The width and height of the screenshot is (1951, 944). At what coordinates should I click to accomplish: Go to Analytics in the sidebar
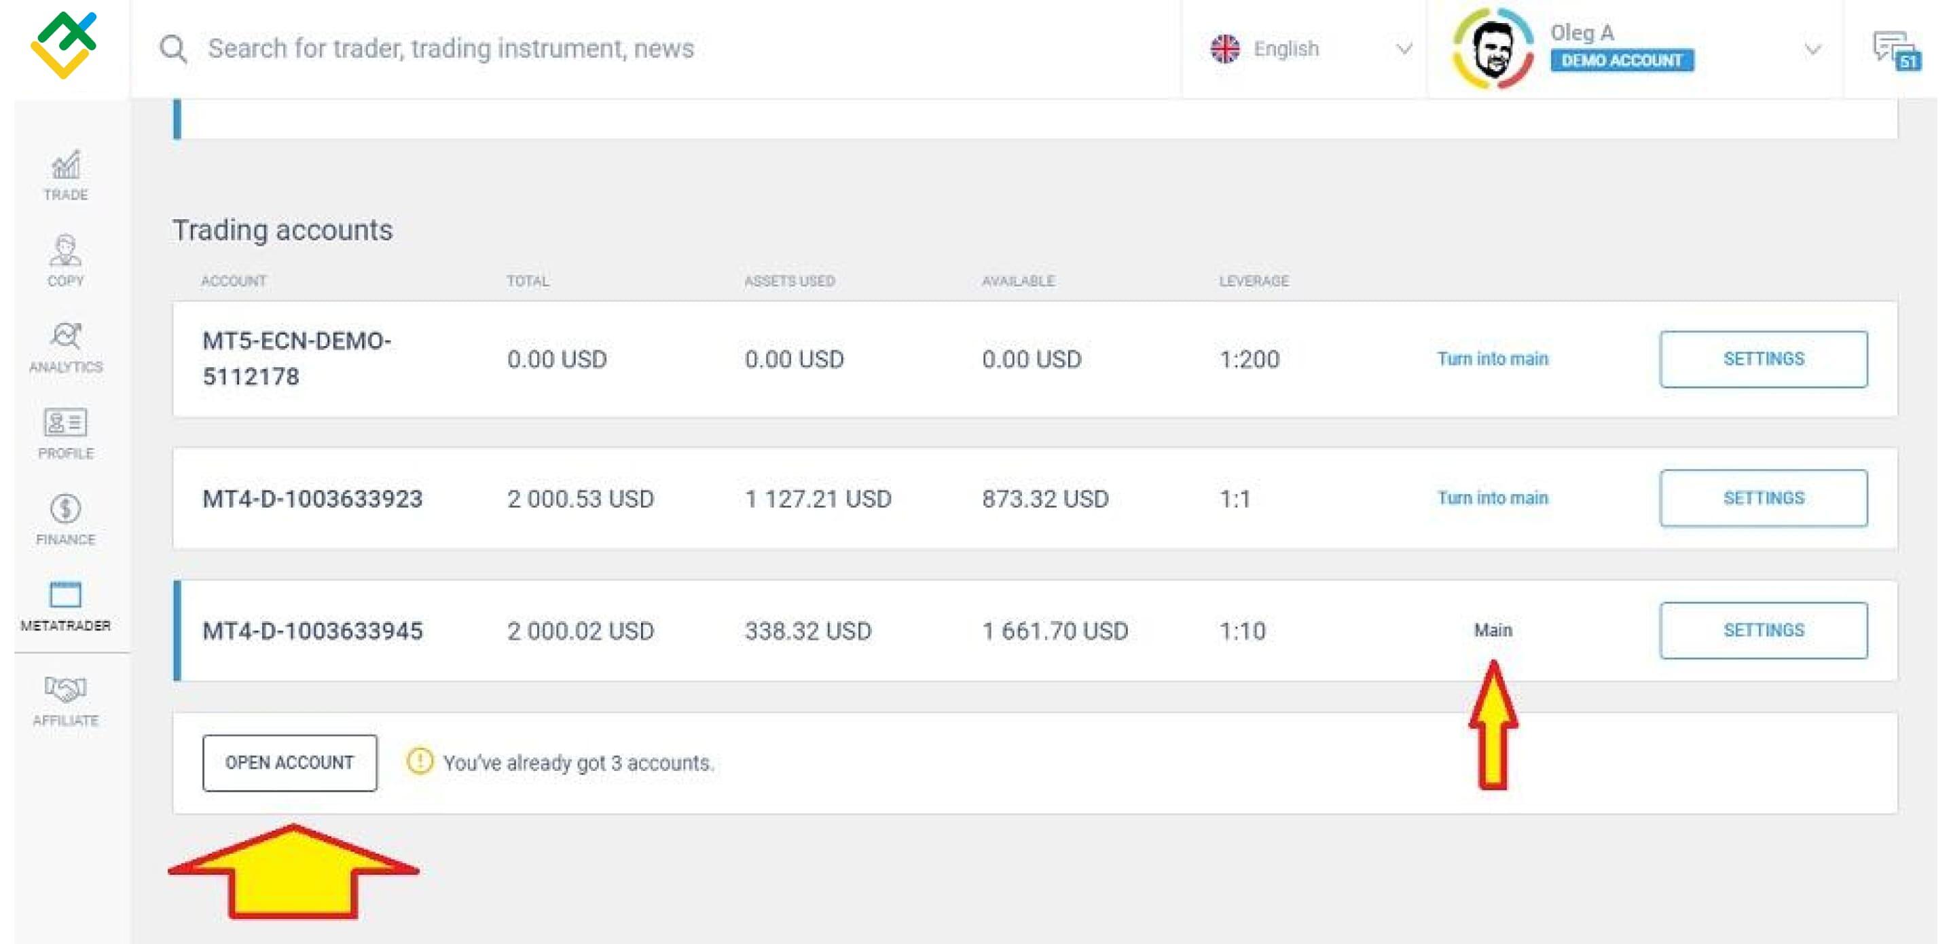pyautogui.click(x=65, y=346)
